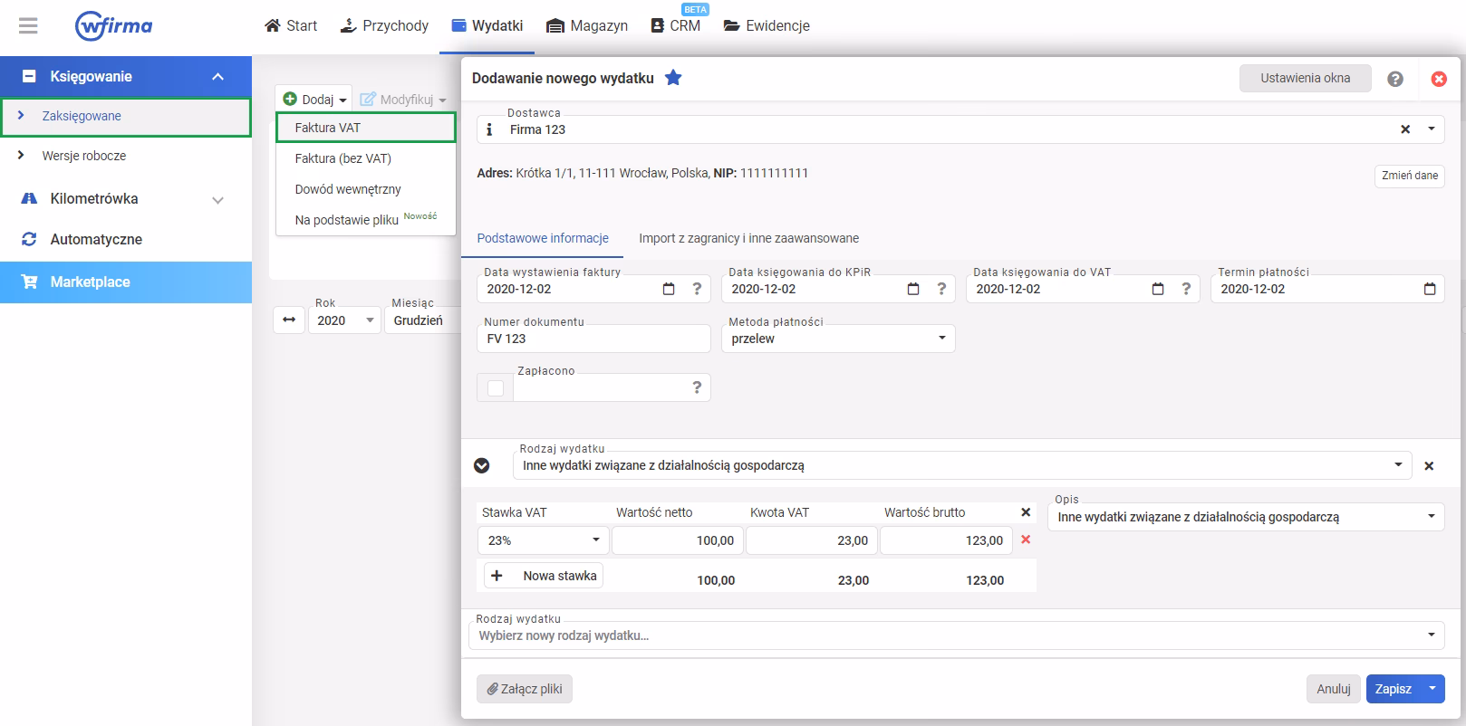Click calendar icon for Data wystawienia faktury
Viewport: 1466px width, 726px height.
point(669,289)
